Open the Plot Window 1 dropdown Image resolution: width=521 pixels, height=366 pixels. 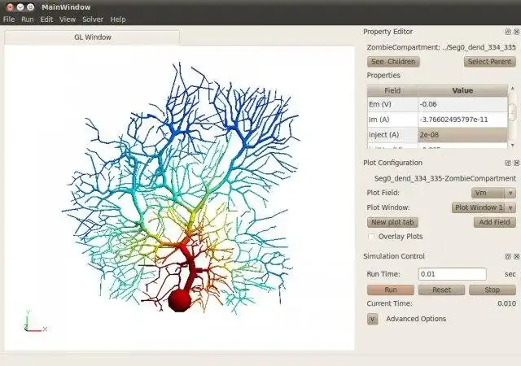[484, 207]
